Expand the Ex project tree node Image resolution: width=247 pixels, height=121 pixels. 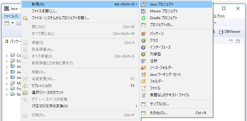point(7,61)
